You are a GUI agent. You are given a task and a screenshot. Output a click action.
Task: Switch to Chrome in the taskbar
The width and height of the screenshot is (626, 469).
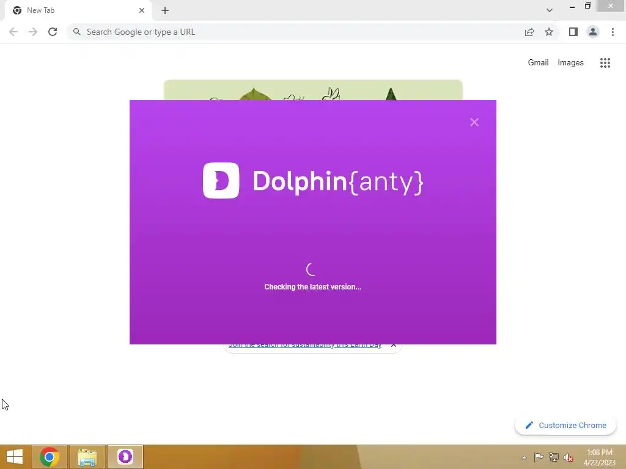50,457
